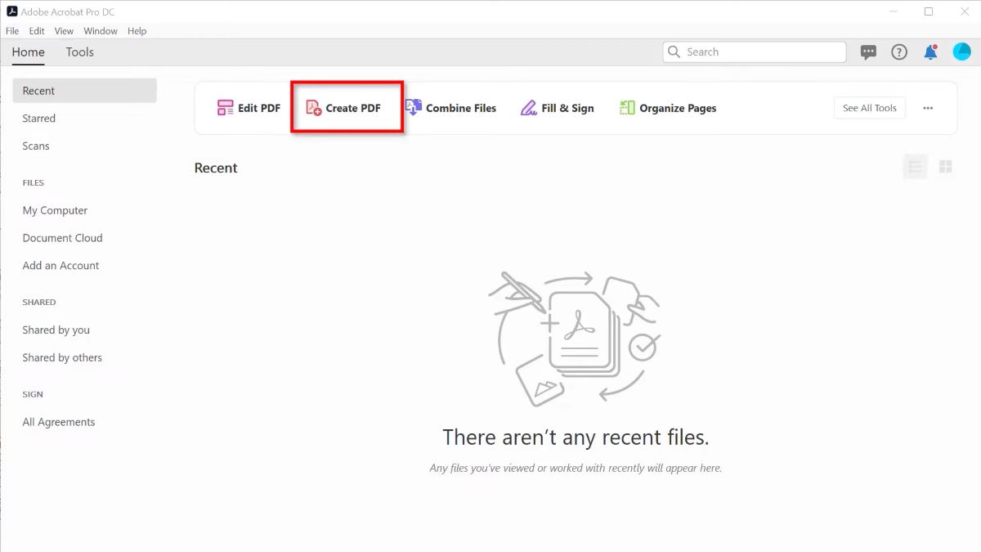This screenshot has width=981, height=552.
Task: Click the See All Tools button
Action: click(869, 107)
